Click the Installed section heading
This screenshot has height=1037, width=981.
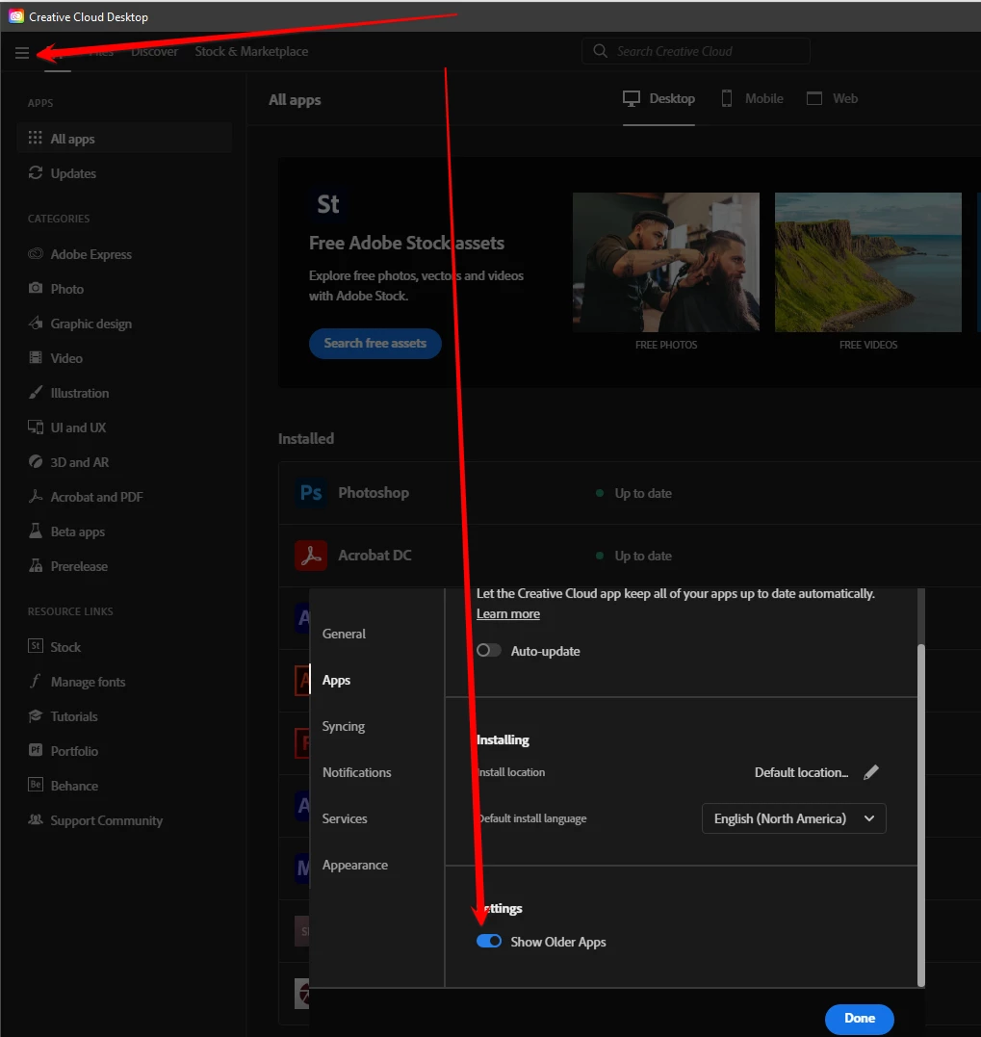[306, 438]
